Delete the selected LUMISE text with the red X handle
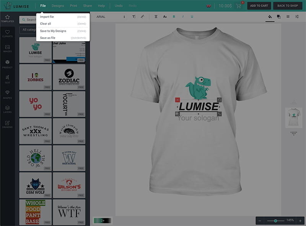The height and width of the screenshot is (226, 306). (177, 100)
